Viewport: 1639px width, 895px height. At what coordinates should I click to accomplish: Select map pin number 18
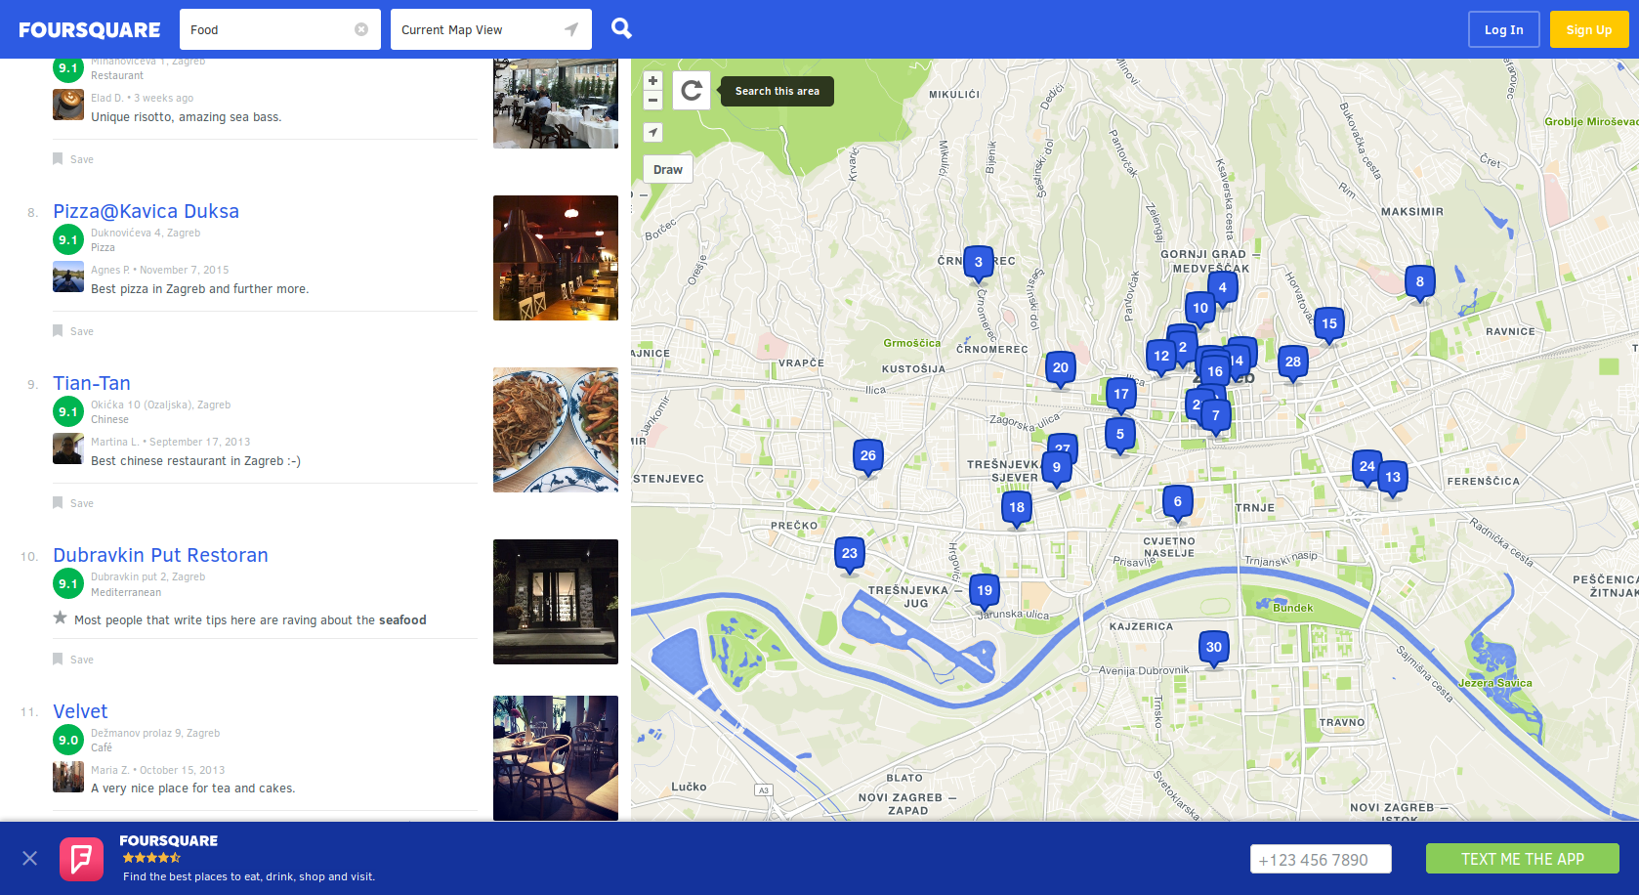tap(1017, 508)
